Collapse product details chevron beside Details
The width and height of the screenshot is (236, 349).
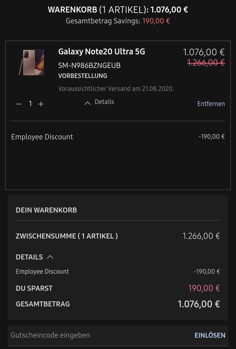point(87,103)
